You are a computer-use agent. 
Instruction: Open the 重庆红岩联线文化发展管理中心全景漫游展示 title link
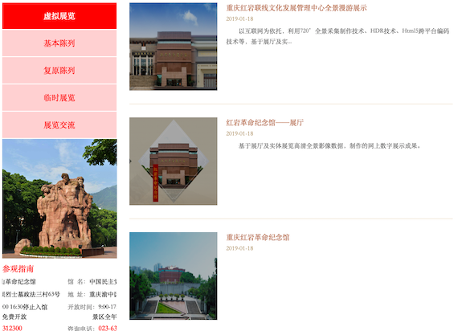[x=296, y=8]
